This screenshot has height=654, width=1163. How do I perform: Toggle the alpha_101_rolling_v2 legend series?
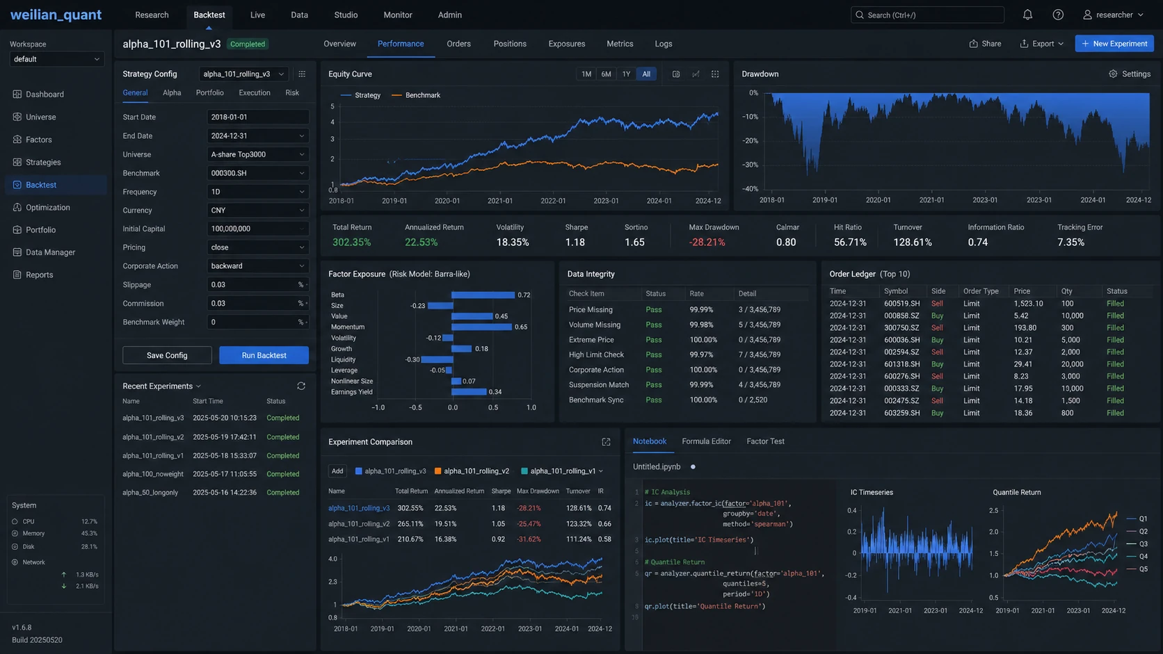click(x=472, y=471)
